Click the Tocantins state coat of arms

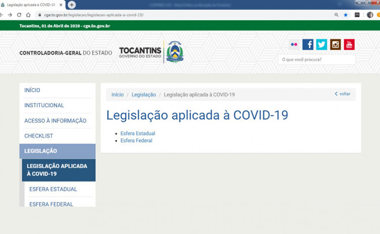pos(175,52)
